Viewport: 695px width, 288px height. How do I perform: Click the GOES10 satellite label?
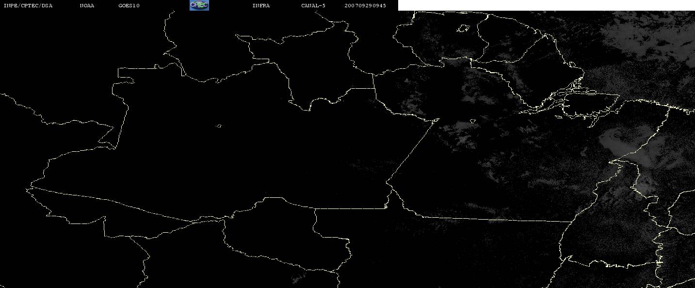coord(129,6)
